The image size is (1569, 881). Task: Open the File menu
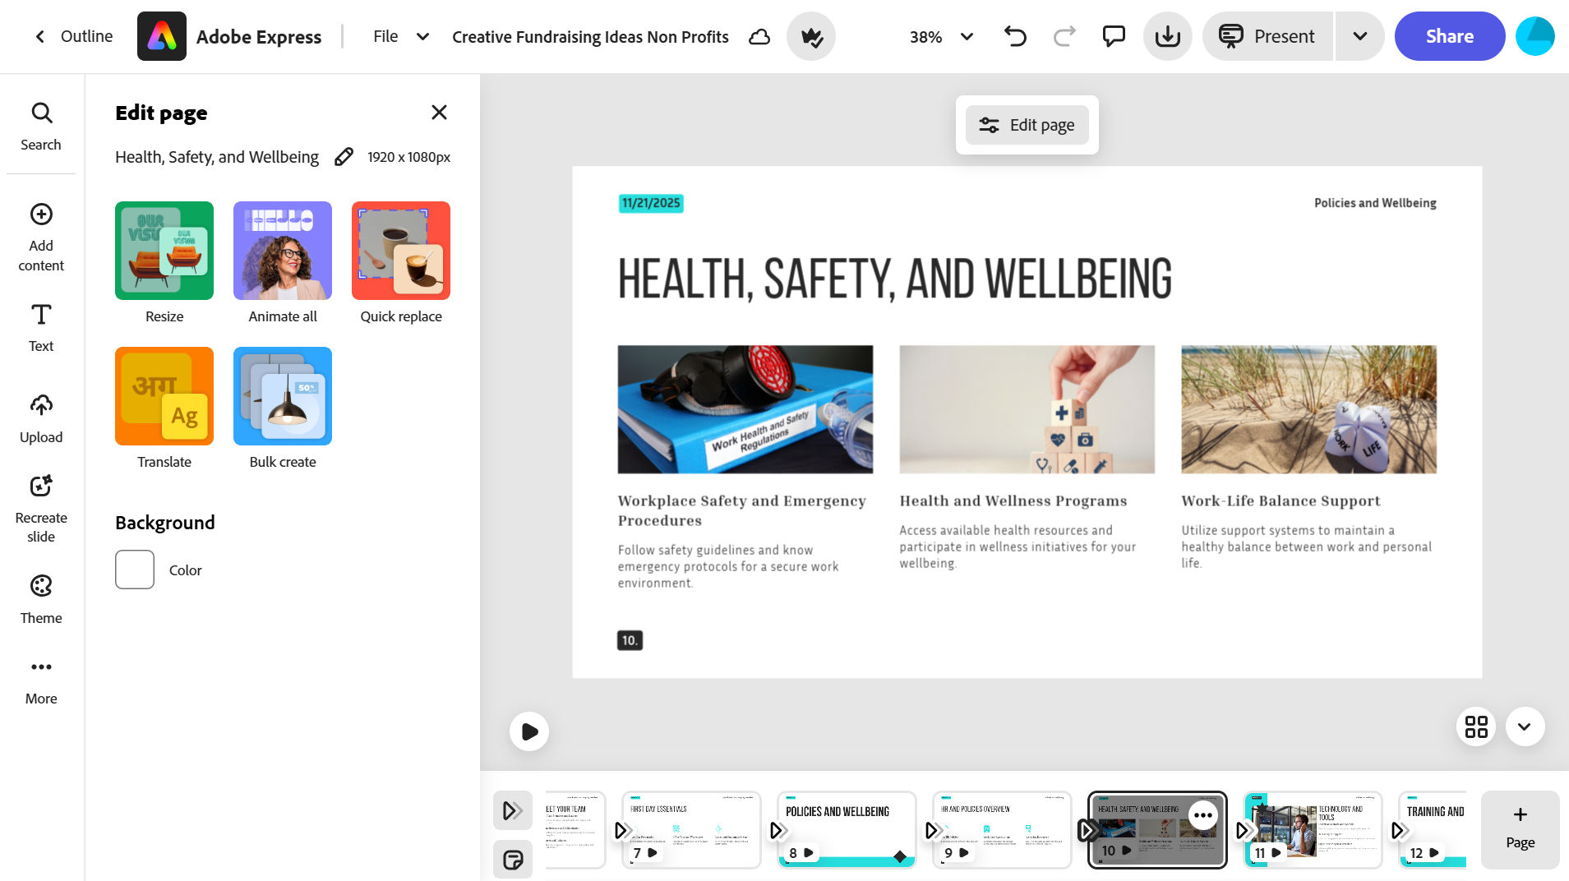pos(399,36)
